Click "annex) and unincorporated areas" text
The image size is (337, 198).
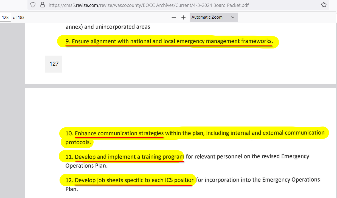[x=108, y=27]
